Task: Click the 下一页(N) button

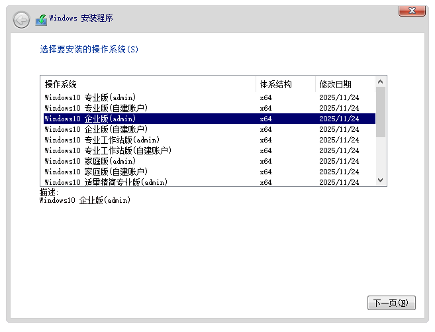Action: (391, 303)
